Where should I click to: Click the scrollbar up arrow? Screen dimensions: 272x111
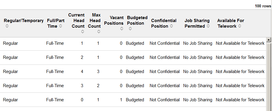tap(268, 40)
